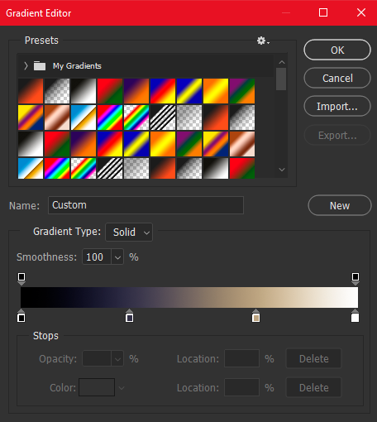This screenshot has width=377, height=422.
Task: Click the My Gradients folder icon
Action: (40, 66)
